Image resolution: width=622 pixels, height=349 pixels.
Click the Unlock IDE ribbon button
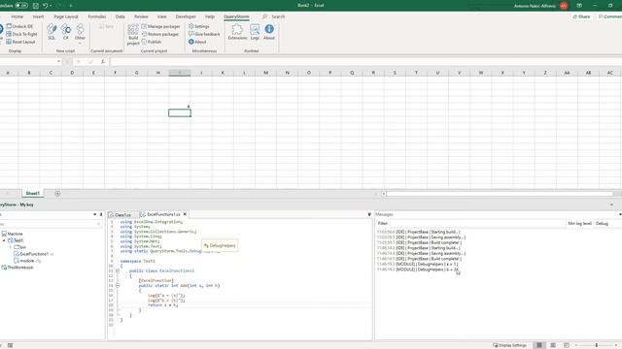point(19,26)
